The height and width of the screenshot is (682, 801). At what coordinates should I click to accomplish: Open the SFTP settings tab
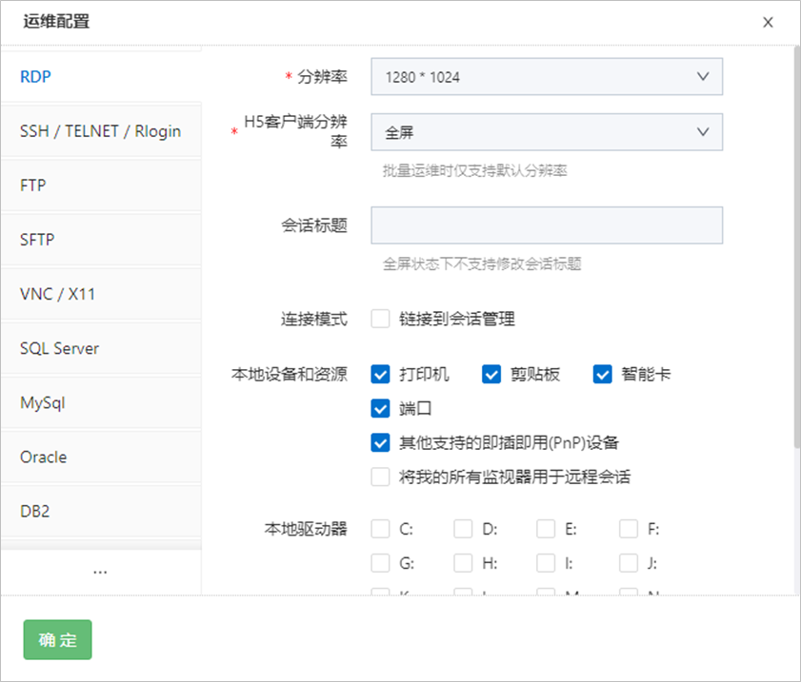tap(100, 240)
